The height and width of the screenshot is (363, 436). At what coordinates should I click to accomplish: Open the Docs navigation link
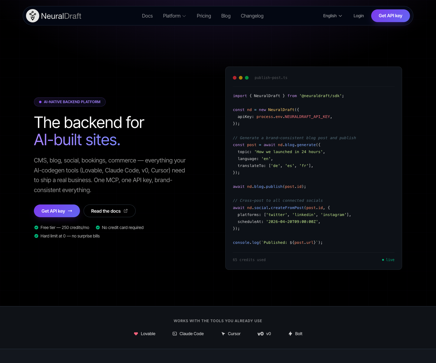tap(147, 16)
